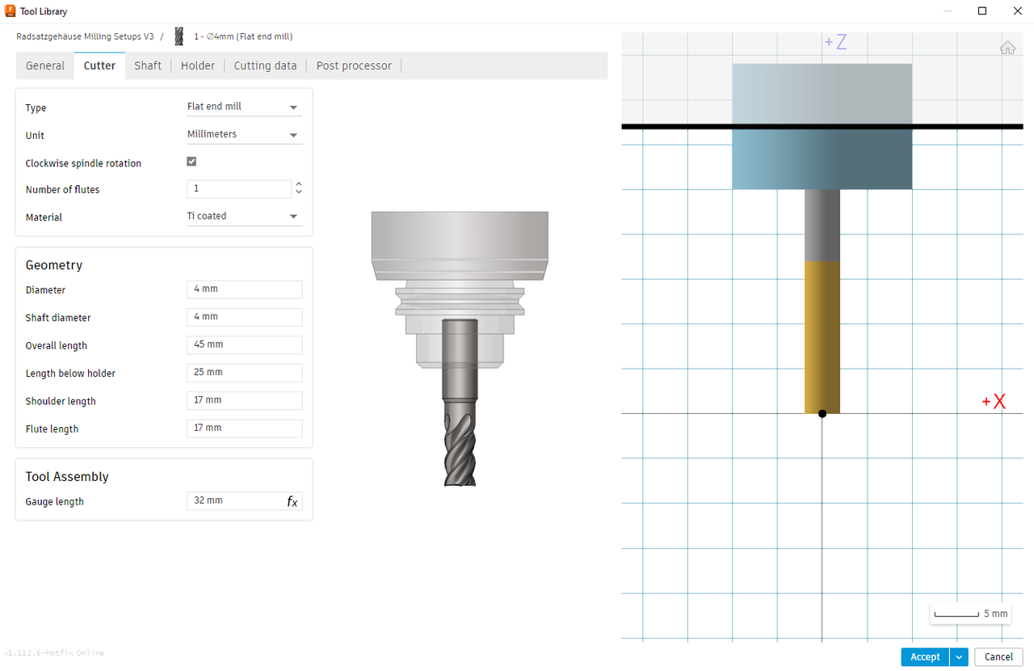Switch to the Post processor tab
The height and width of the screenshot is (671, 1034).
(x=354, y=65)
